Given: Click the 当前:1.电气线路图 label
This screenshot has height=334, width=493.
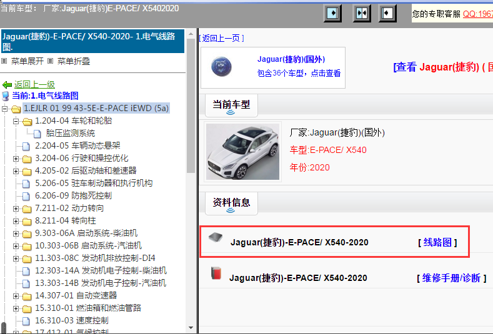Looking at the screenshot, I should tap(45, 96).
